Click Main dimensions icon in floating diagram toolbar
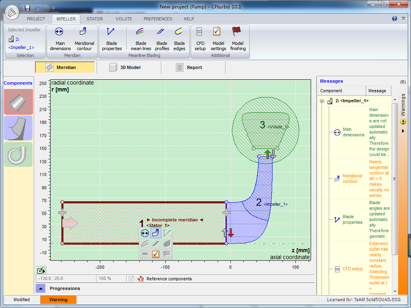The height and width of the screenshot is (308, 411). coord(145,233)
